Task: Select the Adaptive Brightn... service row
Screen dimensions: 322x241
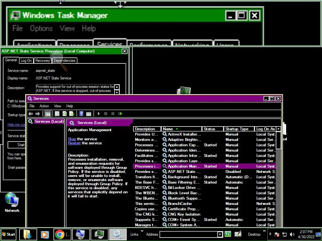Action: pos(204,140)
